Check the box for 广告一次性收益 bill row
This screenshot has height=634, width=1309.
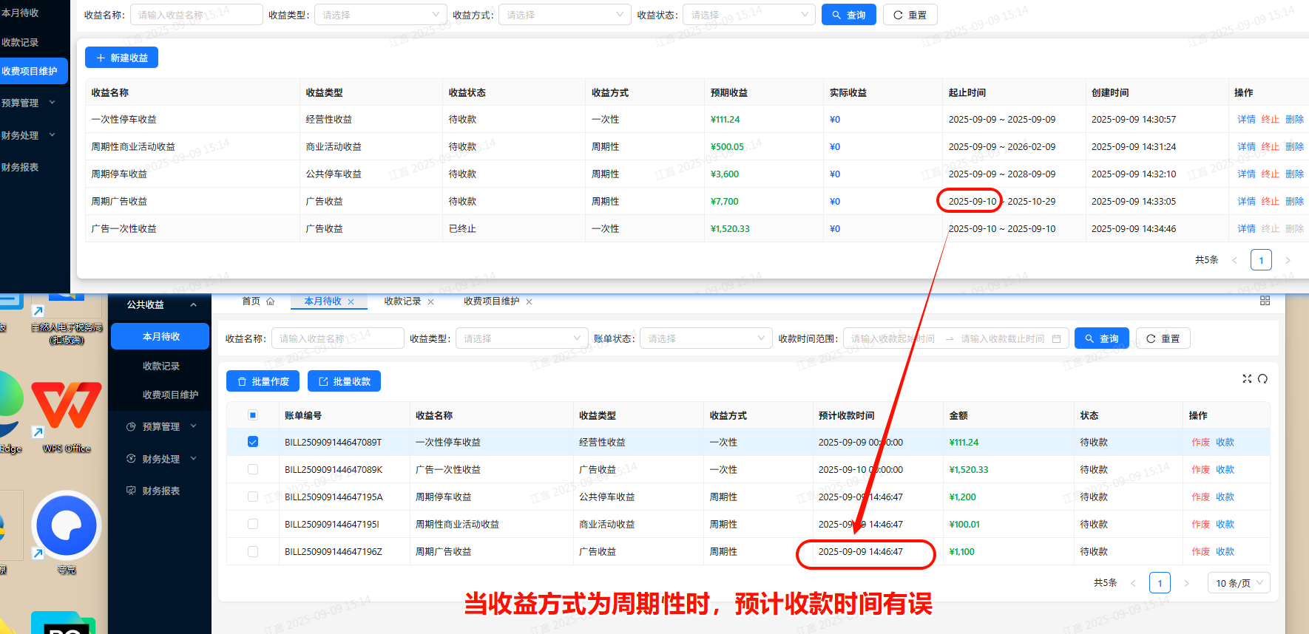253,469
